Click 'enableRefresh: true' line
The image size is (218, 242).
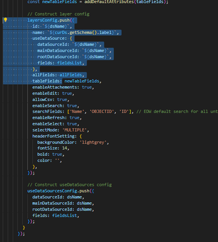tap(57, 117)
